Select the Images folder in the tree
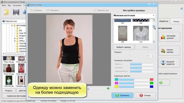 click(x=22, y=35)
